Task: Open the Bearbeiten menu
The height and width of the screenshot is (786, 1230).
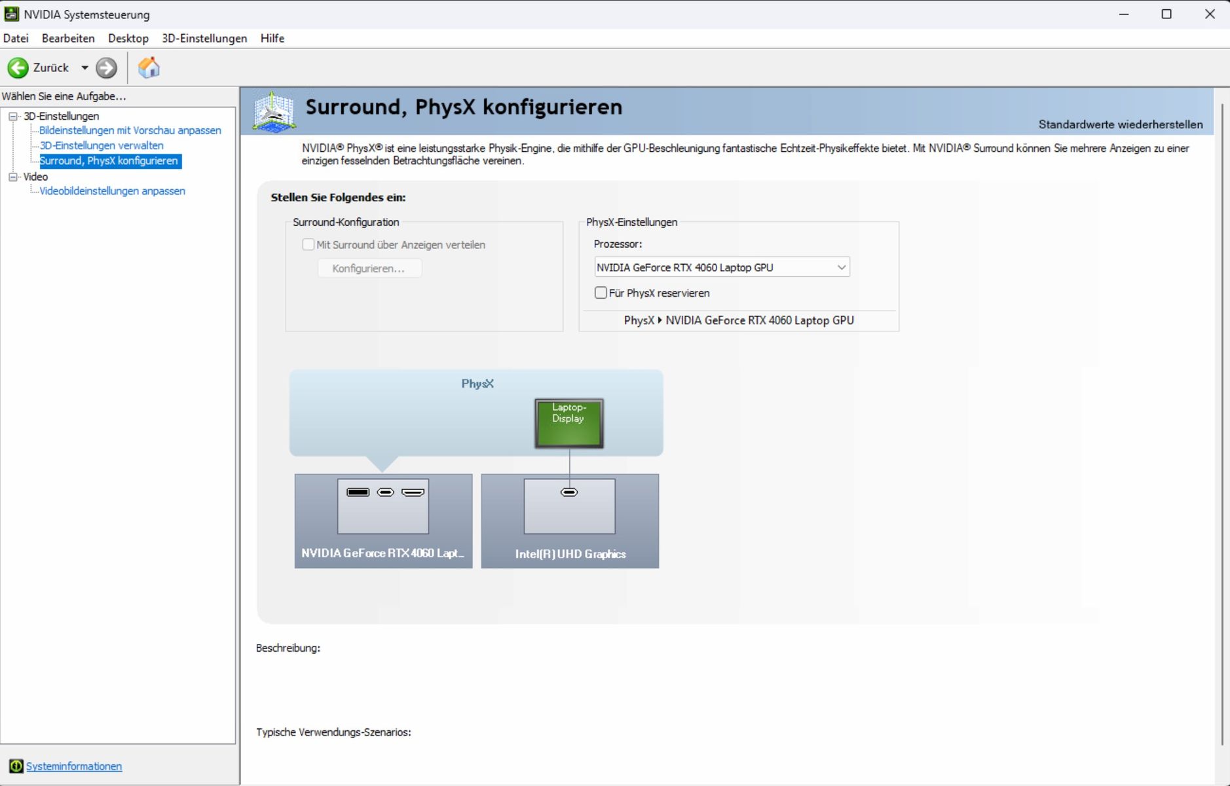Action: pyautogui.click(x=68, y=38)
